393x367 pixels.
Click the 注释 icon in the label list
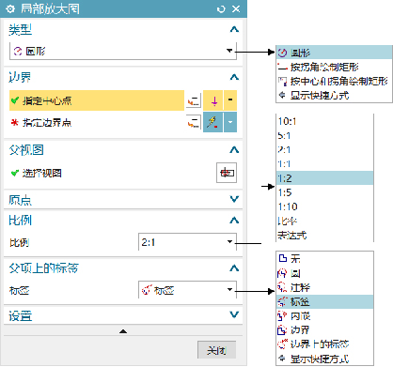tap(282, 287)
